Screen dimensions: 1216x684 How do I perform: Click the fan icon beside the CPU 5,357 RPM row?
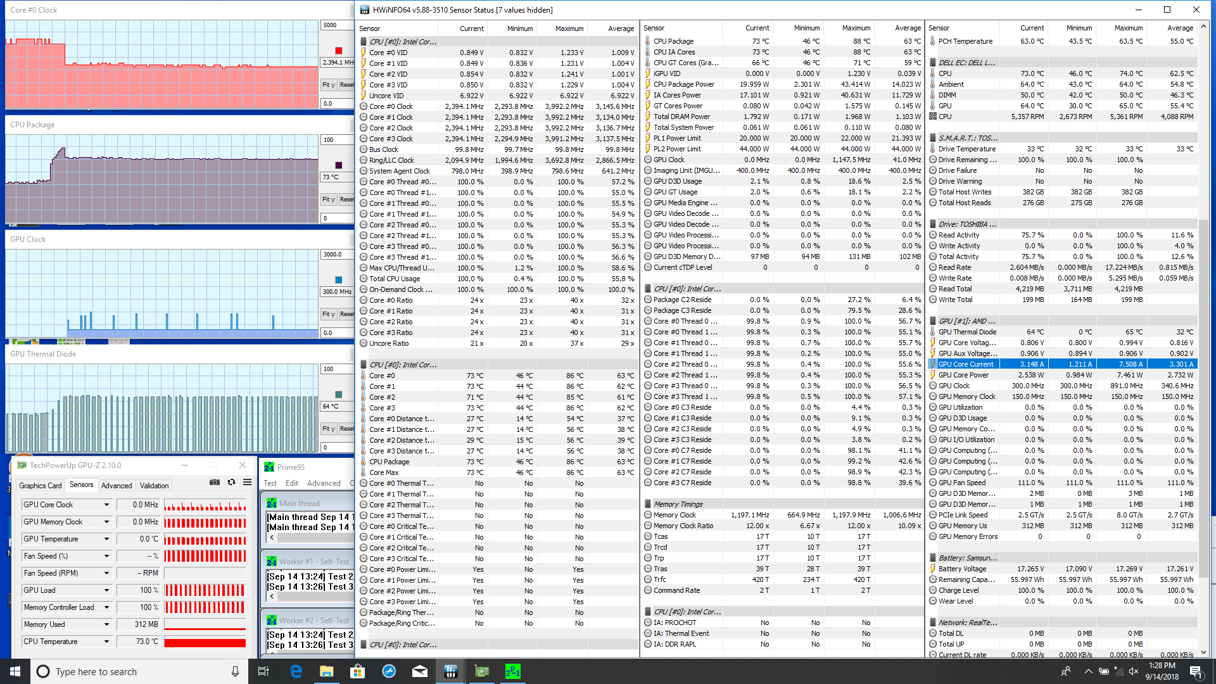point(933,117)
